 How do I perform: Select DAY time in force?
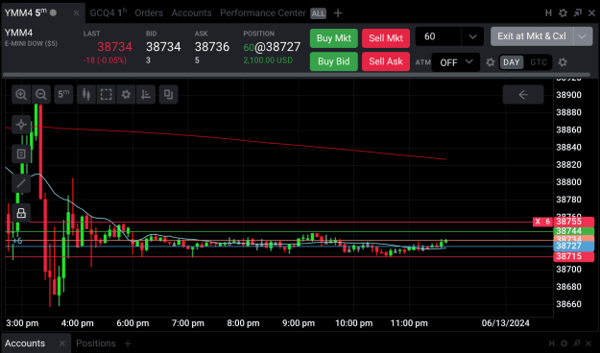(x=512, y=62)
